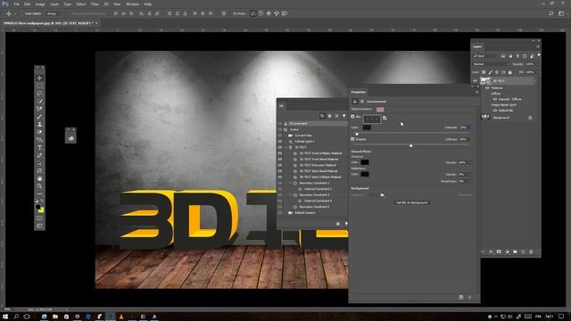Open the Filter menu

tap(95, 4)
